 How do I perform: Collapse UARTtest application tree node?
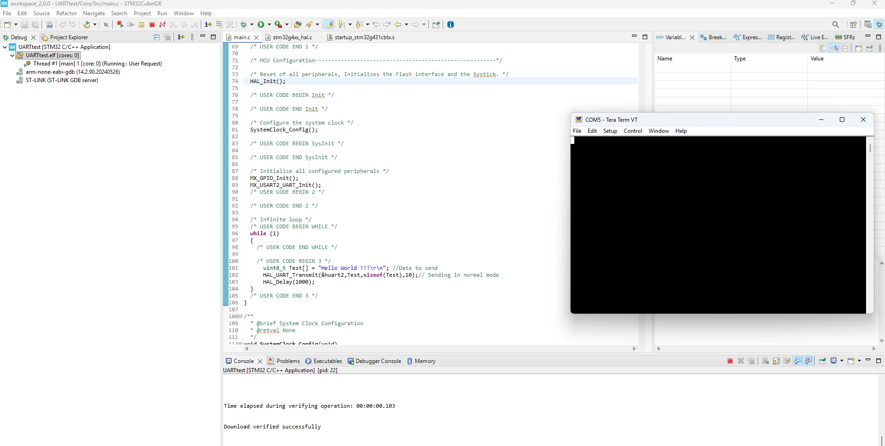point(5,47)
